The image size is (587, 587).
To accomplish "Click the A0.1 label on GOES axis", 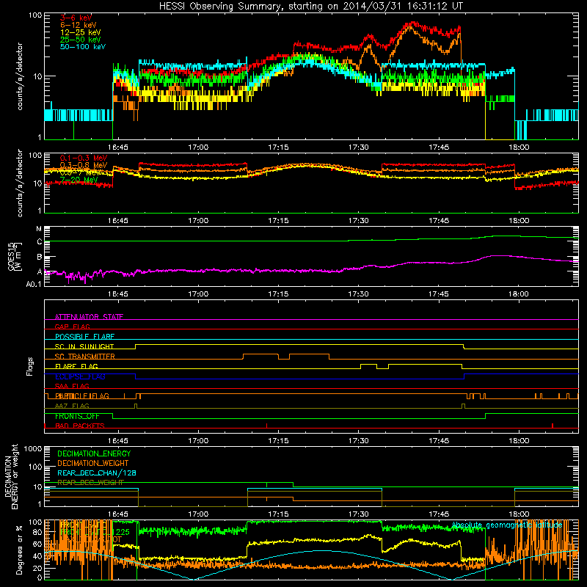I will pos(34,284).
